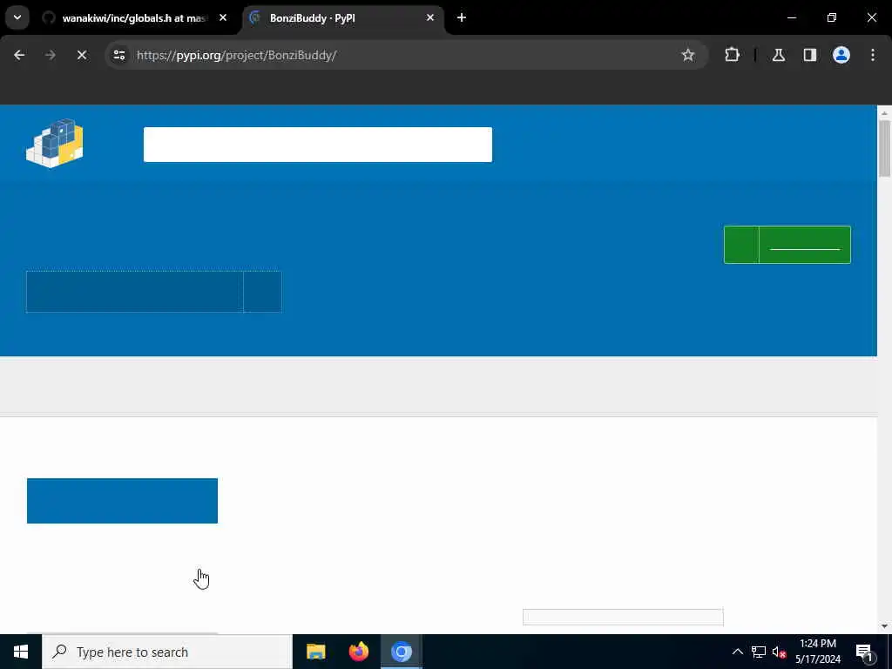Open Firefox from the taskbar

358,652
